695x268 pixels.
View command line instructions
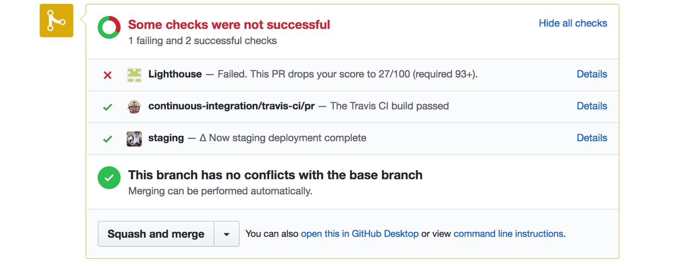508,234
